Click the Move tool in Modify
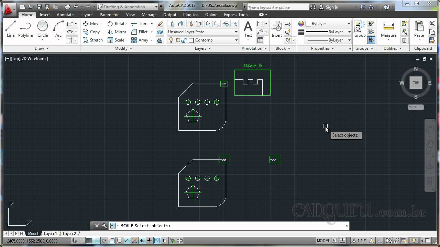This screenshot has height=247, width=440. (92, 24)
